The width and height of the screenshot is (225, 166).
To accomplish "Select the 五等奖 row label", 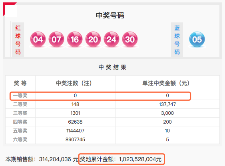I will pos(20,131).
